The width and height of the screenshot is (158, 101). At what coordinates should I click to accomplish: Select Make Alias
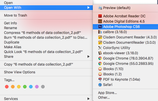tap(46, 47)
